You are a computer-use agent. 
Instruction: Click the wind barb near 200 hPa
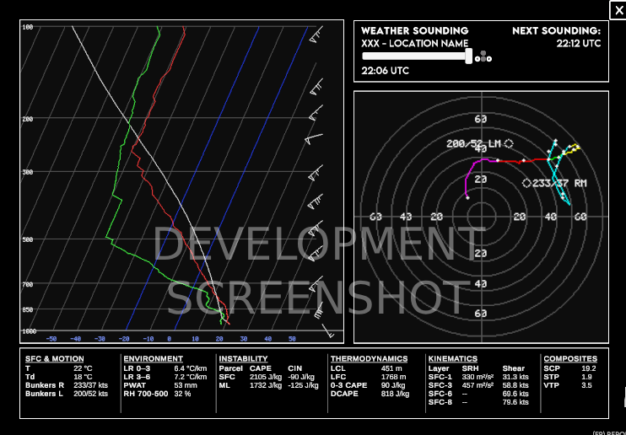[316, 113]
